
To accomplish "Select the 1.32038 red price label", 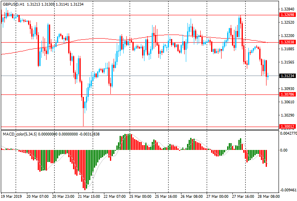I will tap(287, 42).
